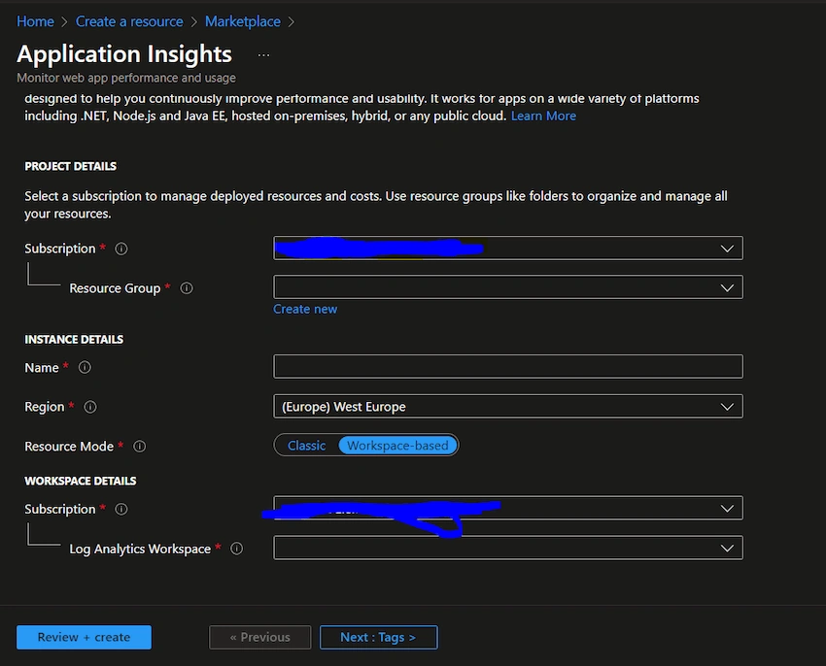The width and height of the screenshot is (826, 666).
Task: Show info tooltip for Resource Group
Action: pos(187,288)
